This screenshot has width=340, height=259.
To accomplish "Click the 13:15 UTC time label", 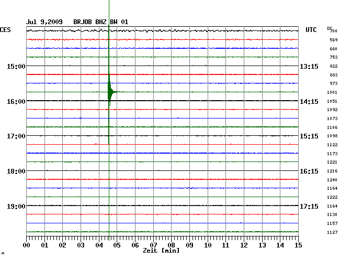I will point(309,66).
